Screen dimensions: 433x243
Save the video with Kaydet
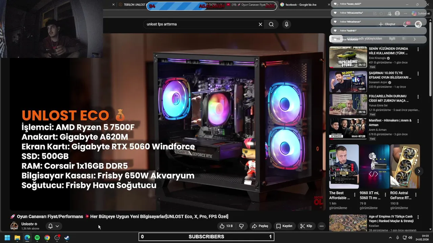coord(284,226)
